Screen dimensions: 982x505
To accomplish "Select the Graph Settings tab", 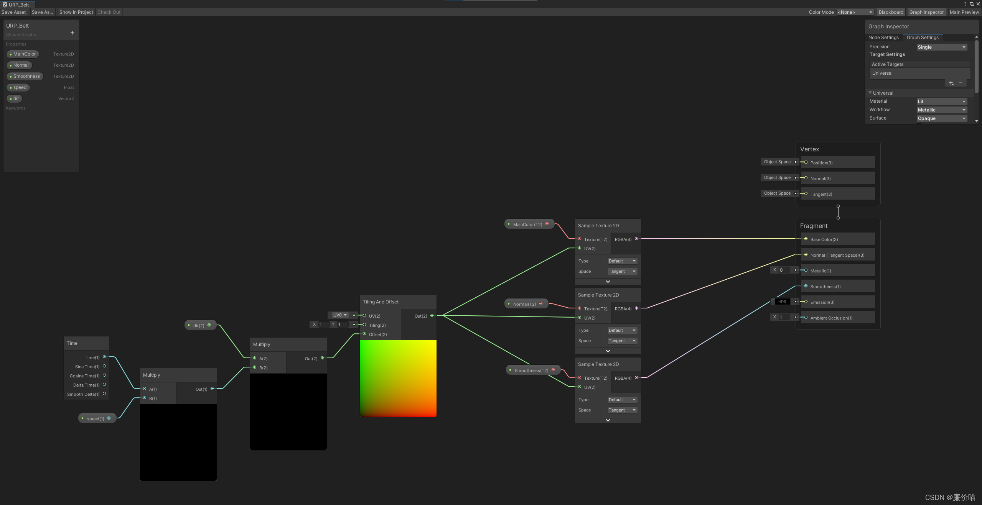I will [922, 38].
